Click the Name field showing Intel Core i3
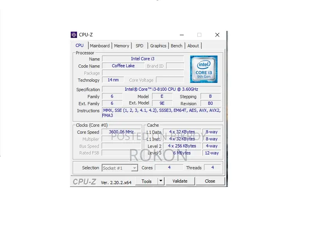Viewport: 317px width, 235px height. point(143,59)
